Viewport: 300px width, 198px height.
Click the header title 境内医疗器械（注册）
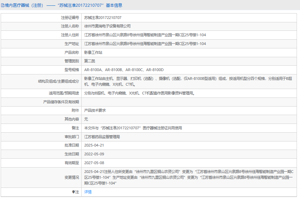pos(24,5)
